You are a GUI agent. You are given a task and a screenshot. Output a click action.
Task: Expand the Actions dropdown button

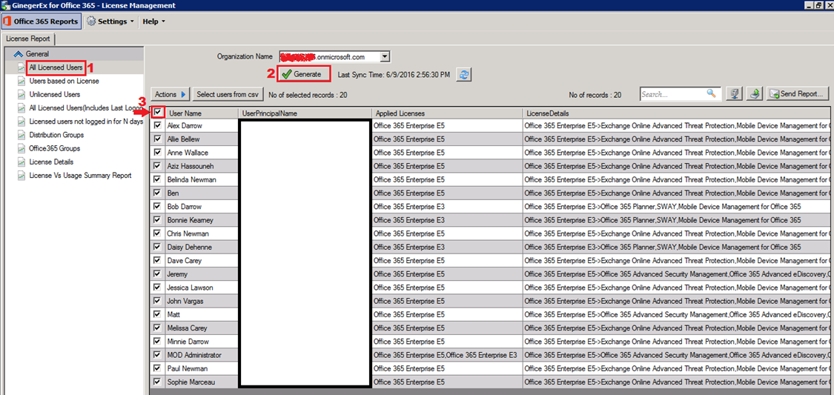coord(171,95)
